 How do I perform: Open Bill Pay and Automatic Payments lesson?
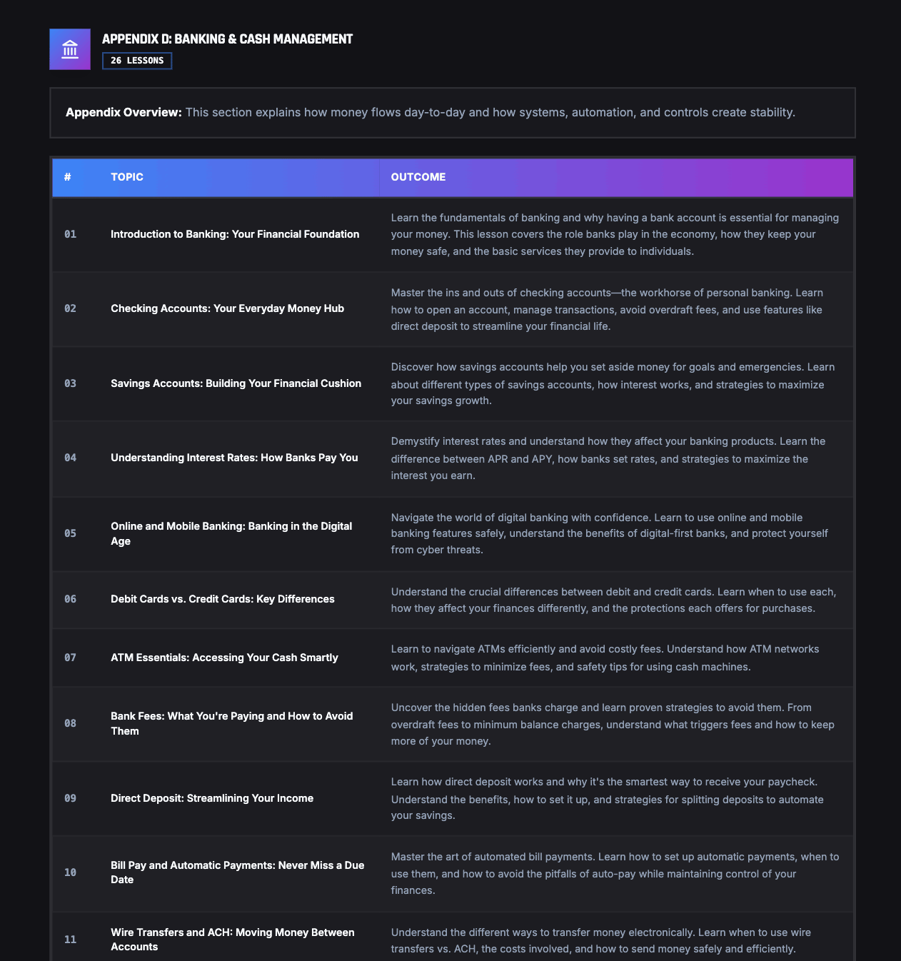coord(237,872)
